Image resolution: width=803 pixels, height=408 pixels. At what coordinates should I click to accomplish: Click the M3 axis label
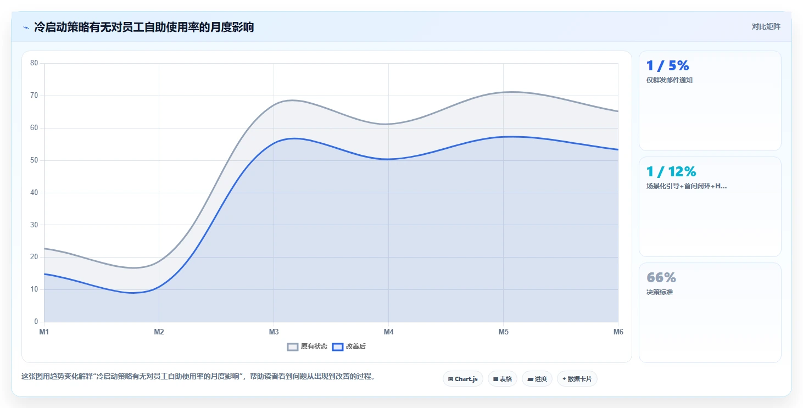pos(274,332)
